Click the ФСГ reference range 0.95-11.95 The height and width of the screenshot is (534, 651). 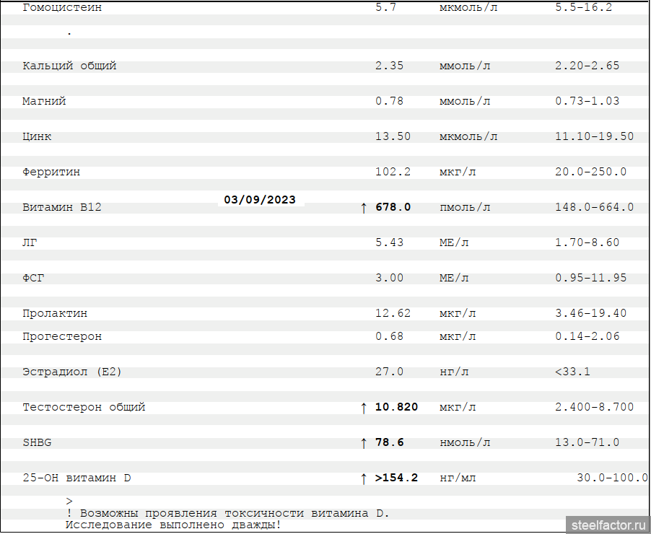590,278
